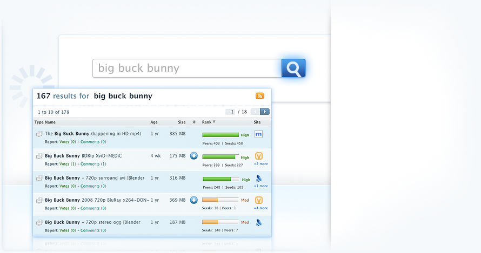The image size is (481, 253).
Task: Expand '+2 more' sites link
Action: pyautogui.click(x=260, y=164)
